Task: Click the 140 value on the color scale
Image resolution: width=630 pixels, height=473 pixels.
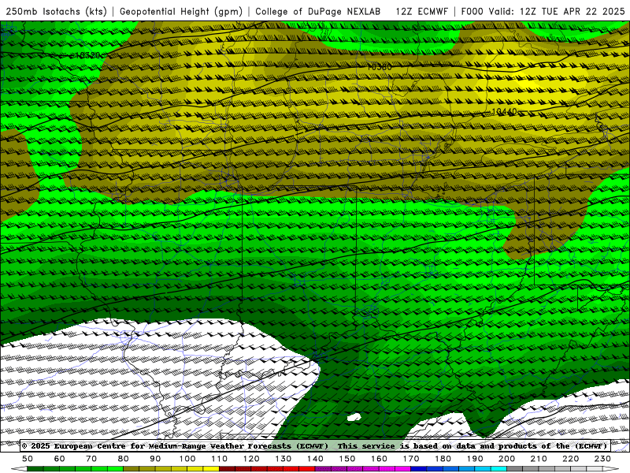Action: coord(315,459)
